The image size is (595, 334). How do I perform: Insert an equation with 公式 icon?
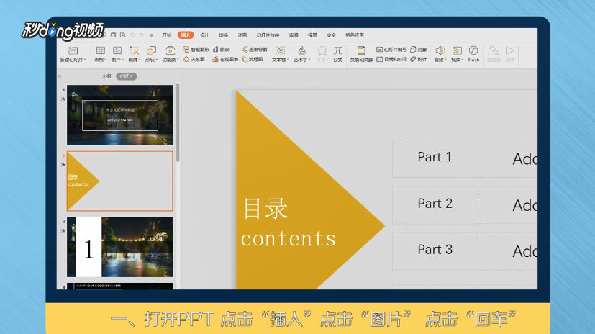click(x=337, y=50)
